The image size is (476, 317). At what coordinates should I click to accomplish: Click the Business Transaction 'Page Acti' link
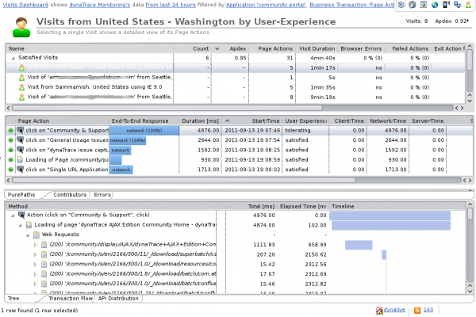[351, 5]
